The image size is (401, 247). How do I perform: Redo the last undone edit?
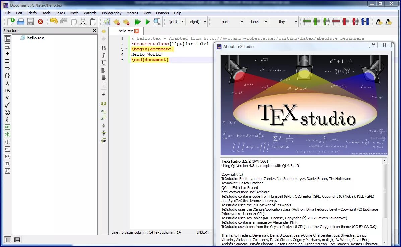[x=64, y=21]
